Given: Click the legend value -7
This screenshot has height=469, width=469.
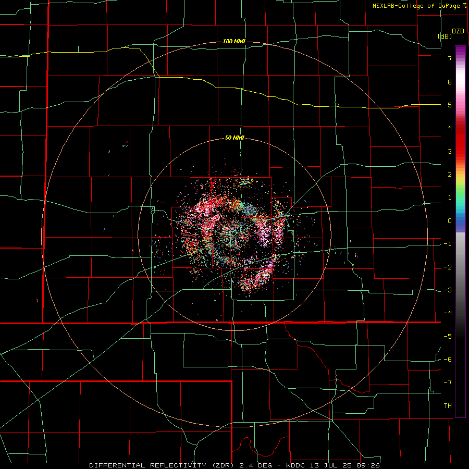Looking at the screenshot, I should [448, 382].
